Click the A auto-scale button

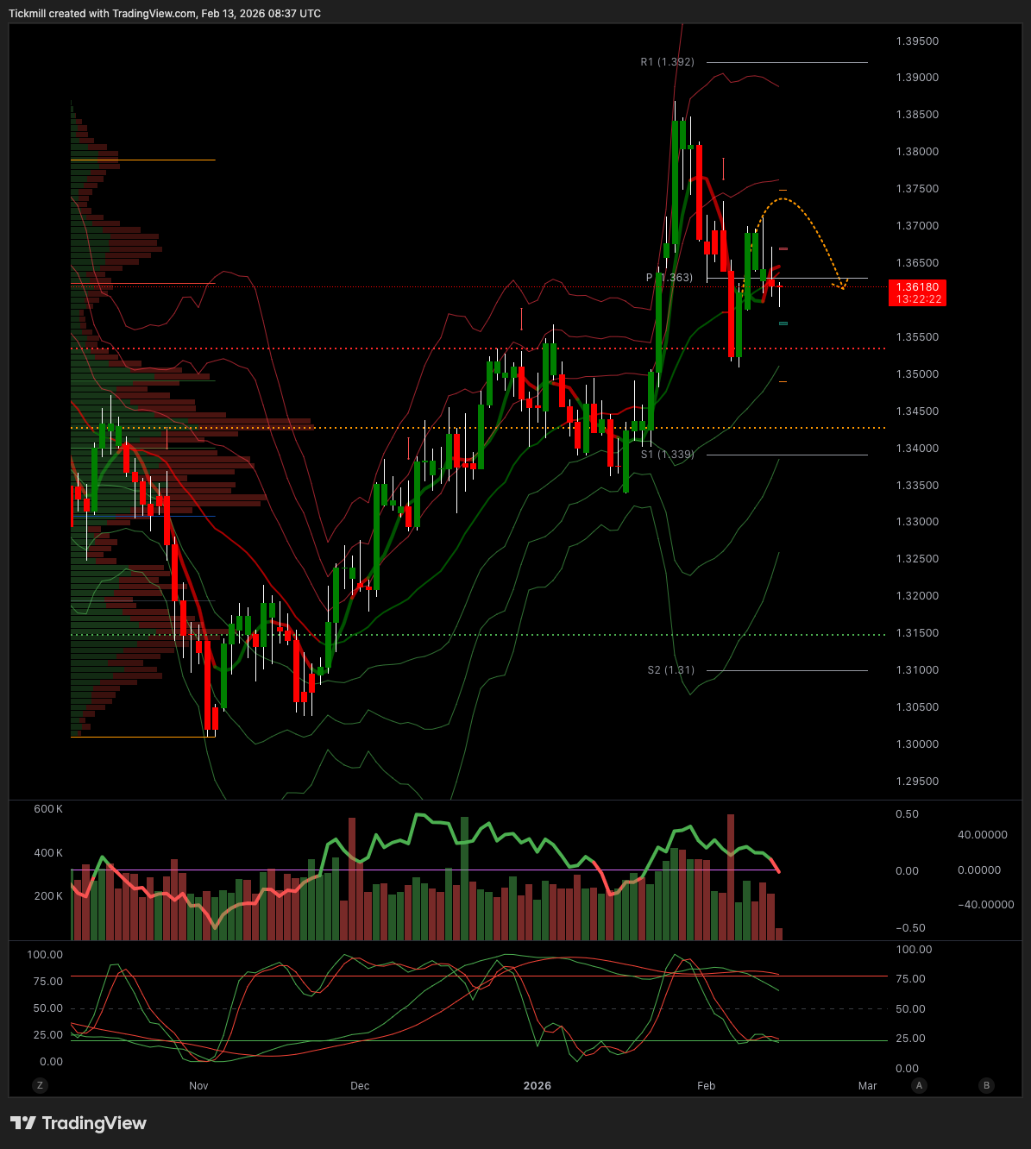pyautogui.click(x=920, y=1085)
